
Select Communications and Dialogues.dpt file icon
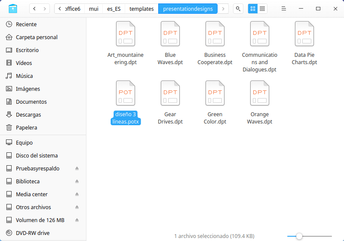pyautogui.click(x=260, y=34)
